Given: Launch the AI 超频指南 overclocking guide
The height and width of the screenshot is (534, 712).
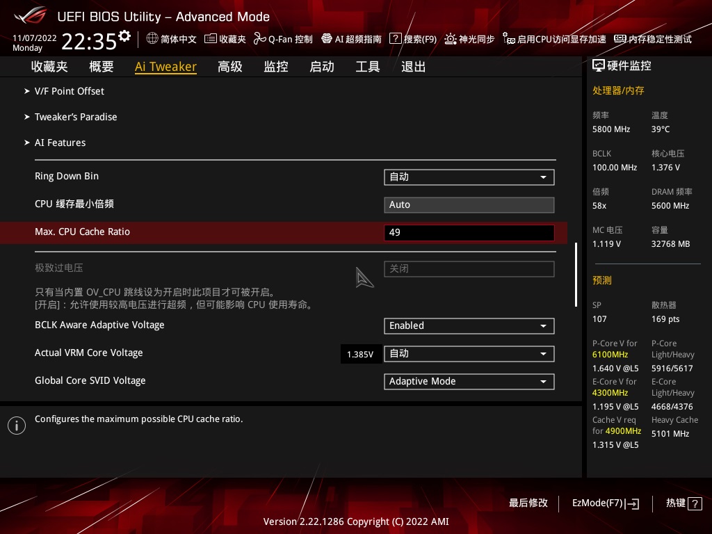Looking at the screenshot, I should coord(351,40).
